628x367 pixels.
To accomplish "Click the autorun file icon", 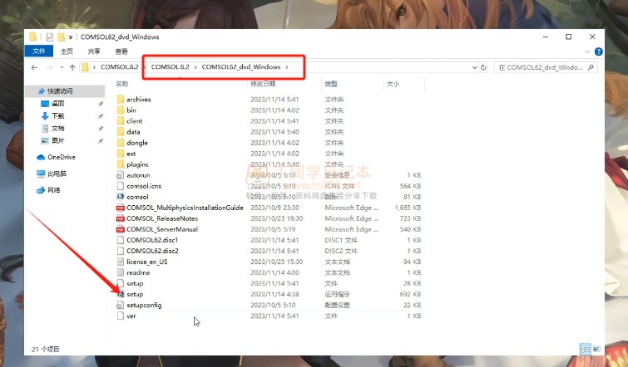I will coord(121,175).
